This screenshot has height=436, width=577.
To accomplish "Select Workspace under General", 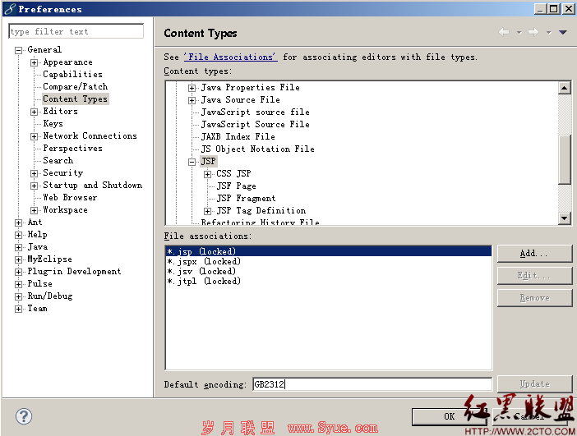I will coord(65,210).
